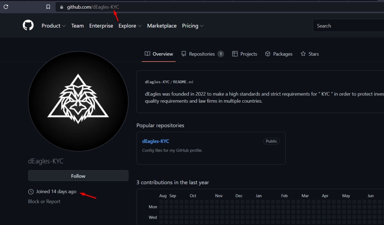This screenshot has width=384, height=225.
Task: Expand the Pricing dropdown menu
Action: tap(193, 26)
